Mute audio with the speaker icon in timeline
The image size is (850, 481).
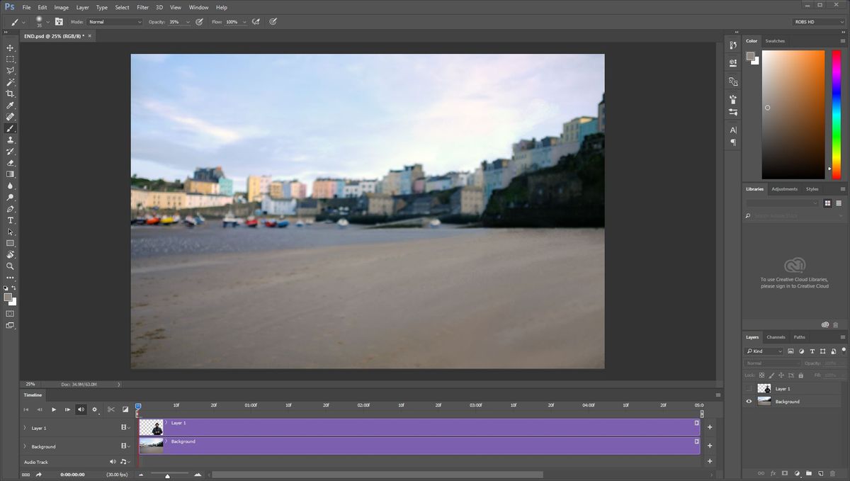point(81,409)
